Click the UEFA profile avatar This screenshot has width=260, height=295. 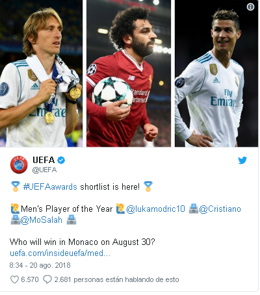(19, 164)
